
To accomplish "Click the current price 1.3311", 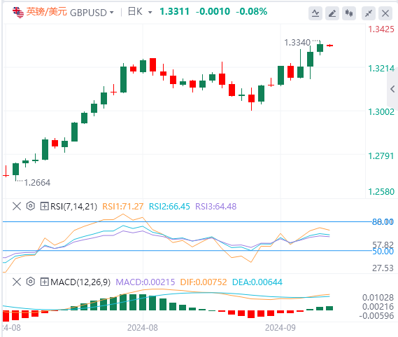I will (x=175, y=12).
